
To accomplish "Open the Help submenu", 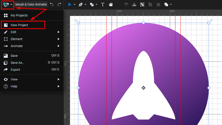I will pos(32,86).
